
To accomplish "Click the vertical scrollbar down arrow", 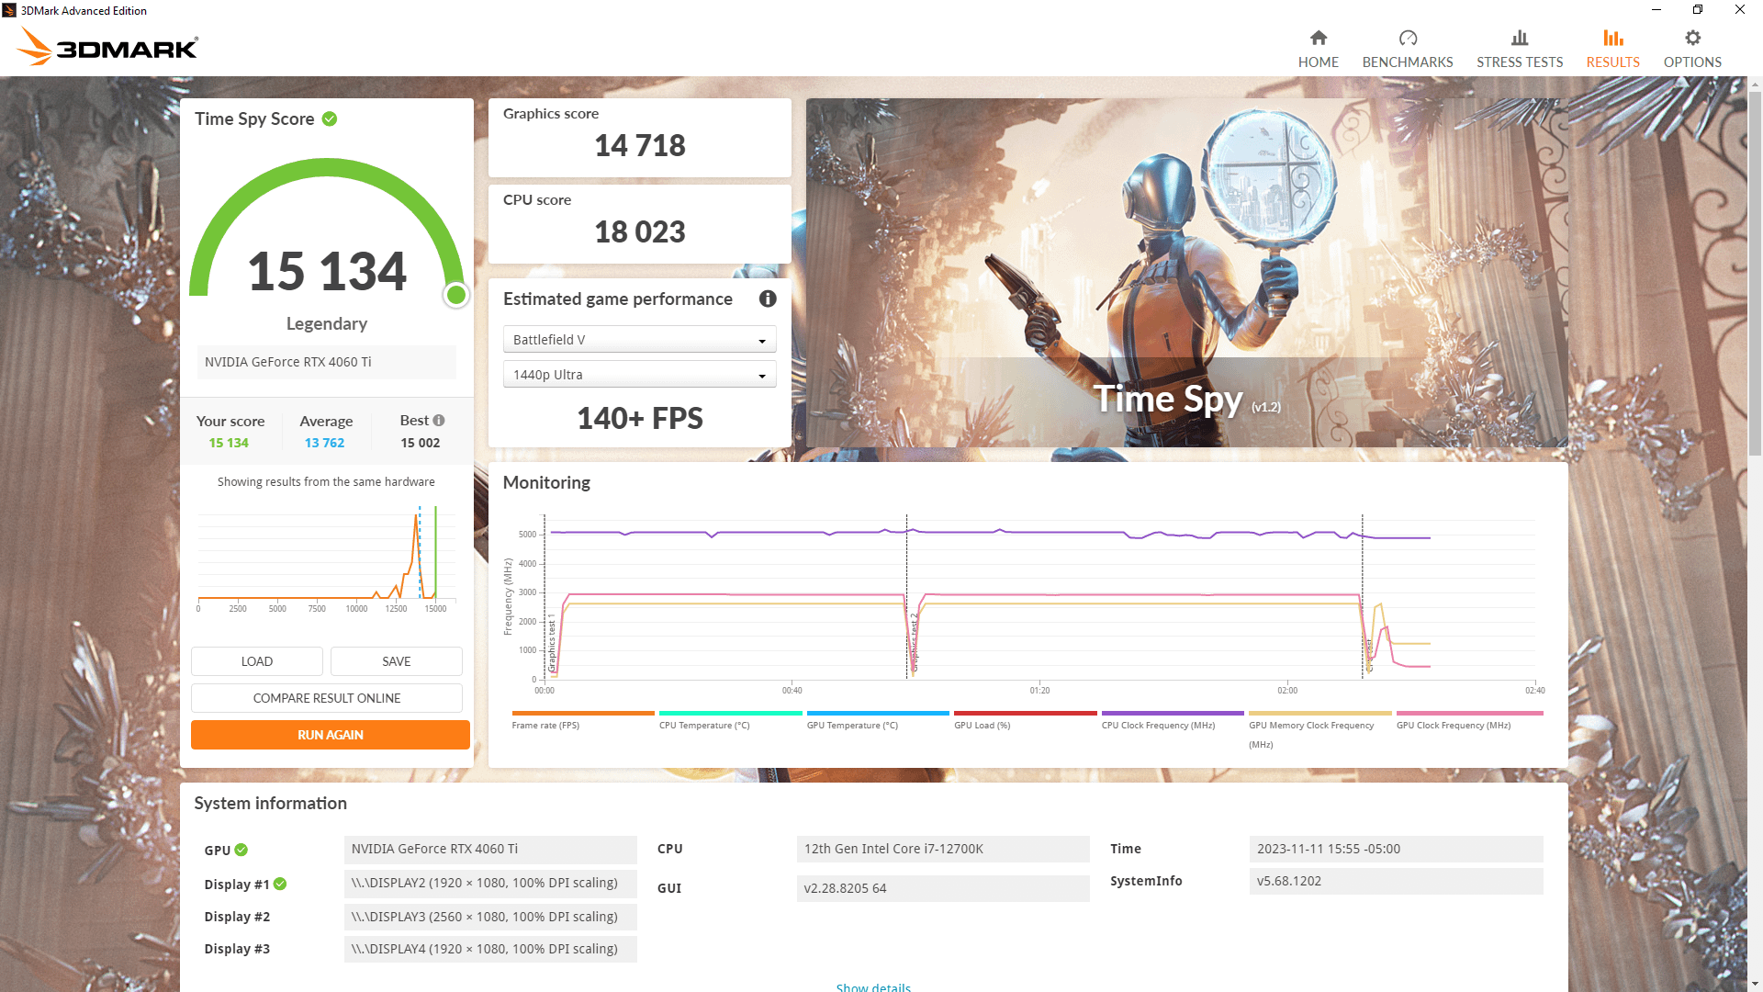I will pyautogui.click(x=1755, y=984).
